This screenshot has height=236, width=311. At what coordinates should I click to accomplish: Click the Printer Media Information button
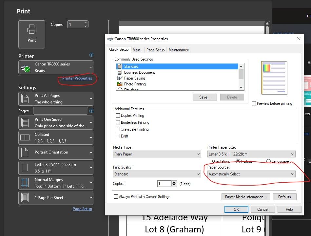245,197
